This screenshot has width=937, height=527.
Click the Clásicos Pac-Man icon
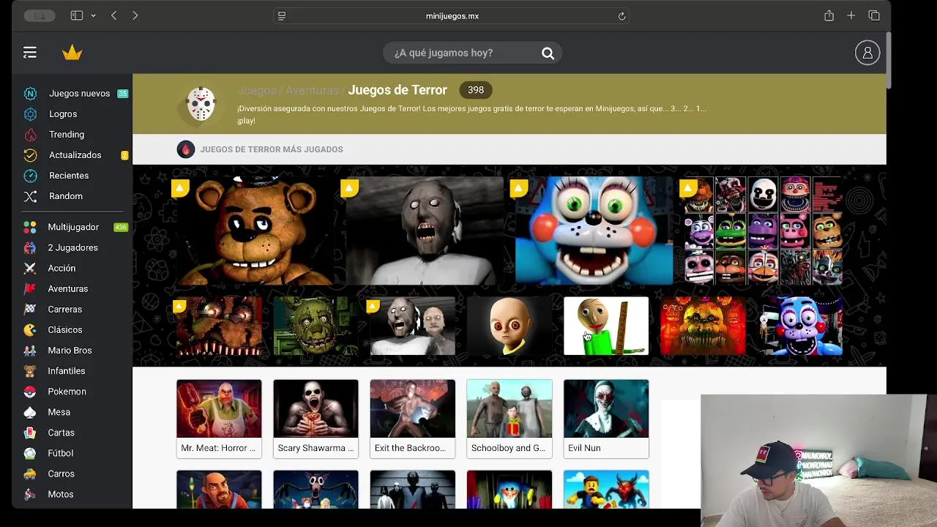tap(30, 330)
